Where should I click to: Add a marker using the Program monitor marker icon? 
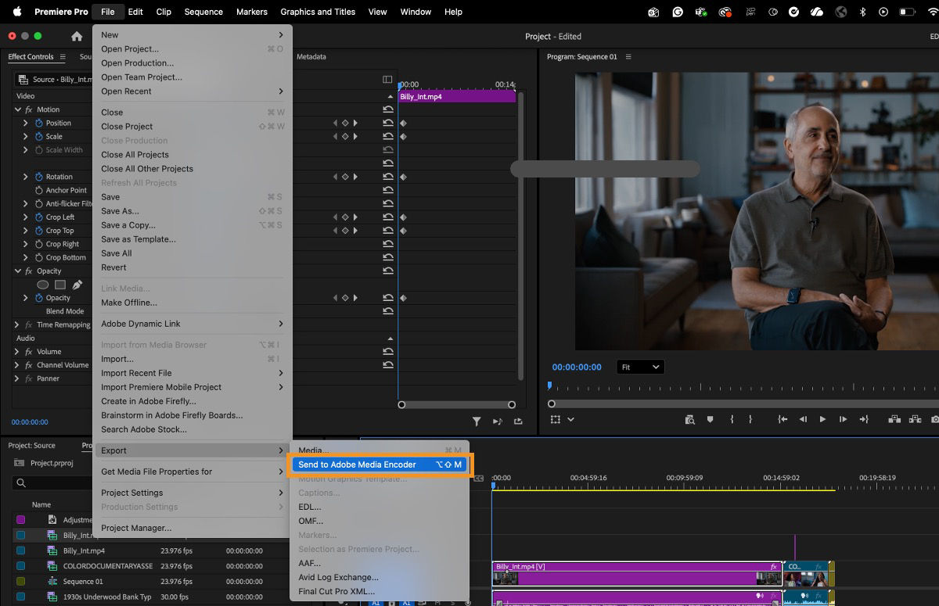tap(710, 419)
